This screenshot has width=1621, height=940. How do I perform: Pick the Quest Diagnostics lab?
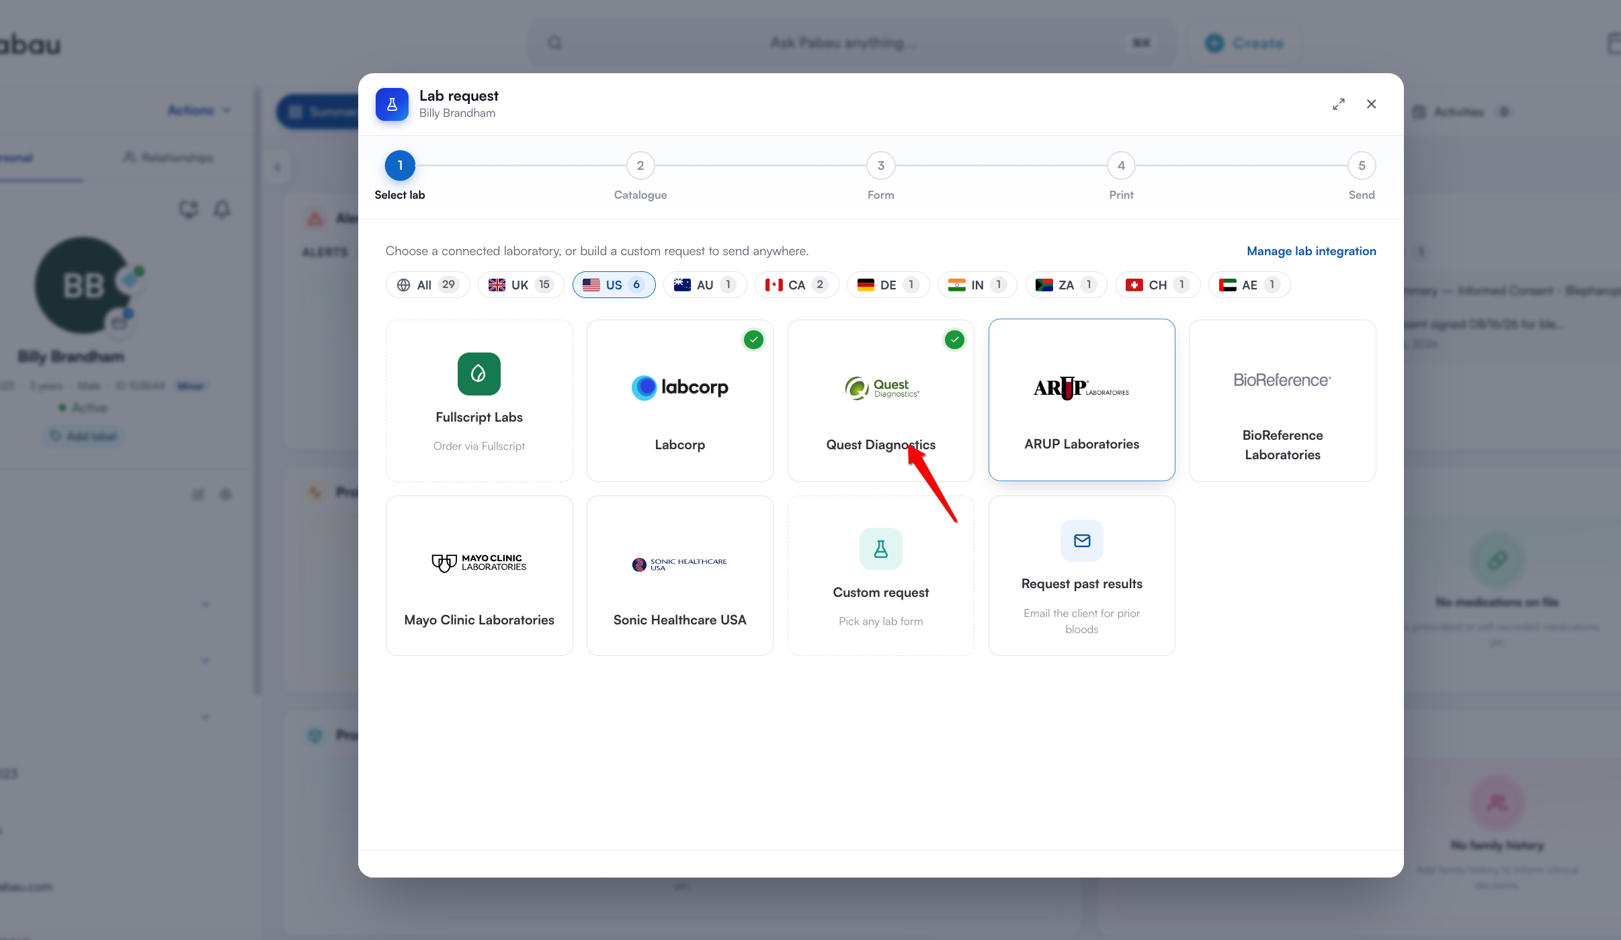tap(881, 400)
